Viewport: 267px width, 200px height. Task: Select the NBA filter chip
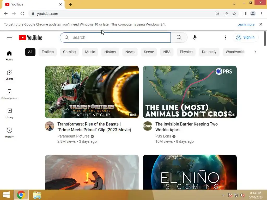[x=167, y=52]
